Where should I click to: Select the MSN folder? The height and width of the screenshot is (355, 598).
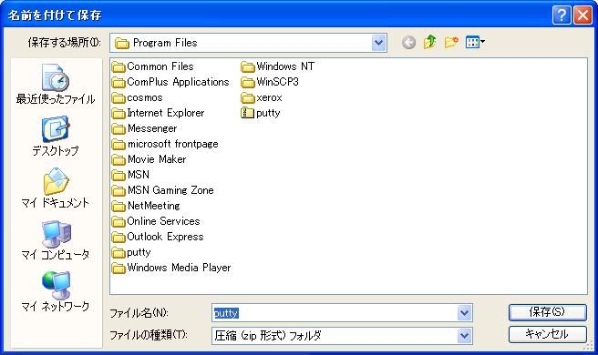130,175
